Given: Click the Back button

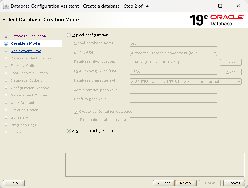Looking at the screenshot, I should 164,183.
